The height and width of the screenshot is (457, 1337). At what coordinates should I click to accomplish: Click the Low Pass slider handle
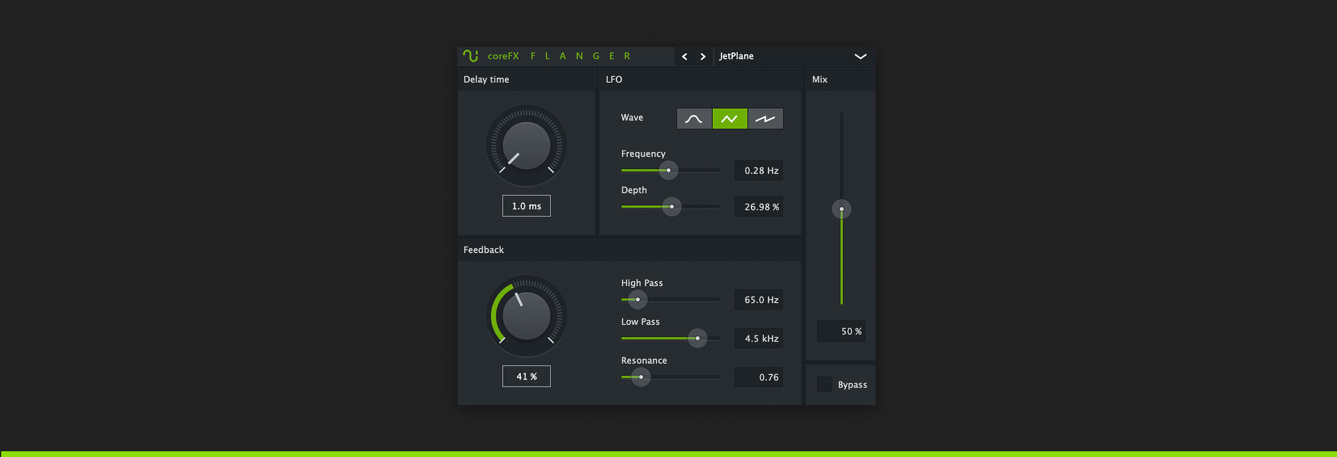[x=697, y=338]
